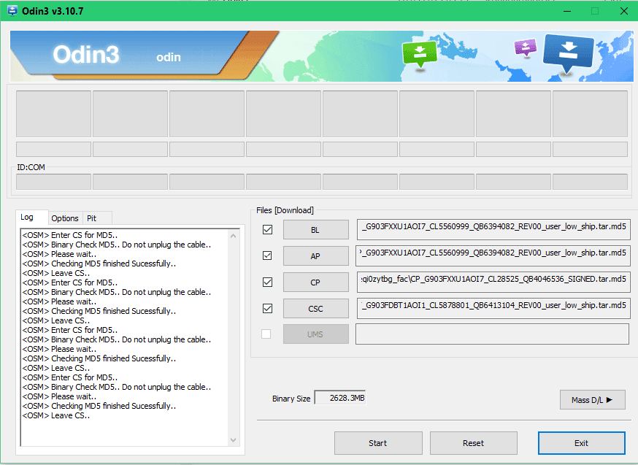Click the empty UMS file path field
Viewport: 638px width, 465px height.
click(492, 334)
